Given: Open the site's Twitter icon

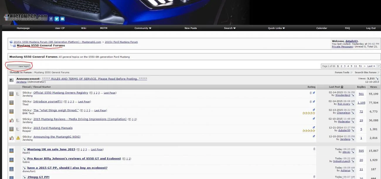Looking at the screenshot, I should (57, 19).
